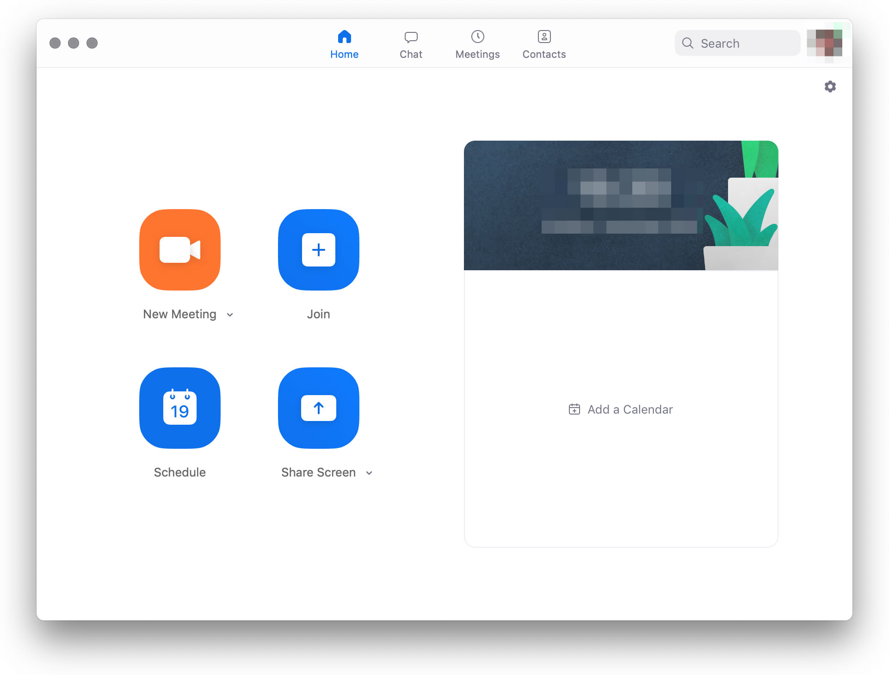Open the settings gear icon
This screenshot has height=675, width=889.
(x=830, y=87)
